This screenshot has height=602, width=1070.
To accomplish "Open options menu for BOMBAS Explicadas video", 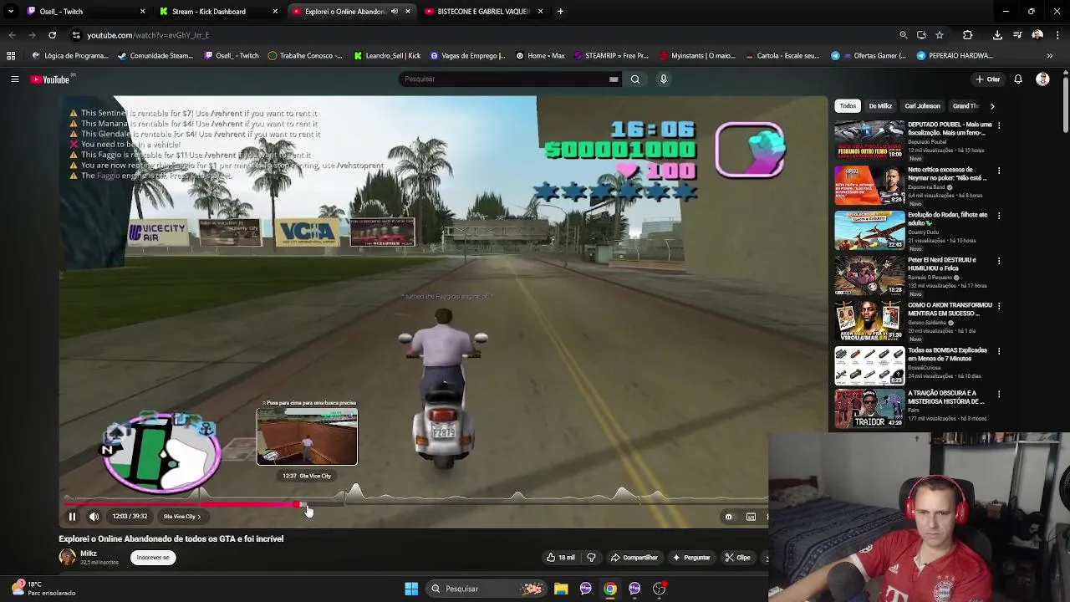I will coord(999,351).
